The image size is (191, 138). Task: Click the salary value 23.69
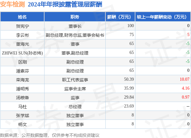point(129,106)
